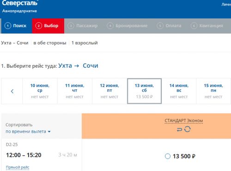Viewport: 231px width, 171px height.
Task: Open the Прямой рейс link
Action: pyautogui.click(x=18, y=167)
